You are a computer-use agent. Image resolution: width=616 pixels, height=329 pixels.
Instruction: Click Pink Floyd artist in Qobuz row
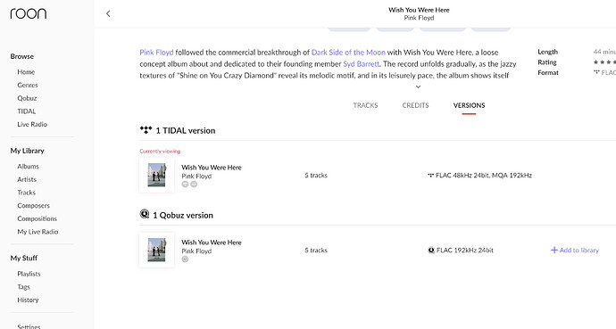[x=196, y=251]
